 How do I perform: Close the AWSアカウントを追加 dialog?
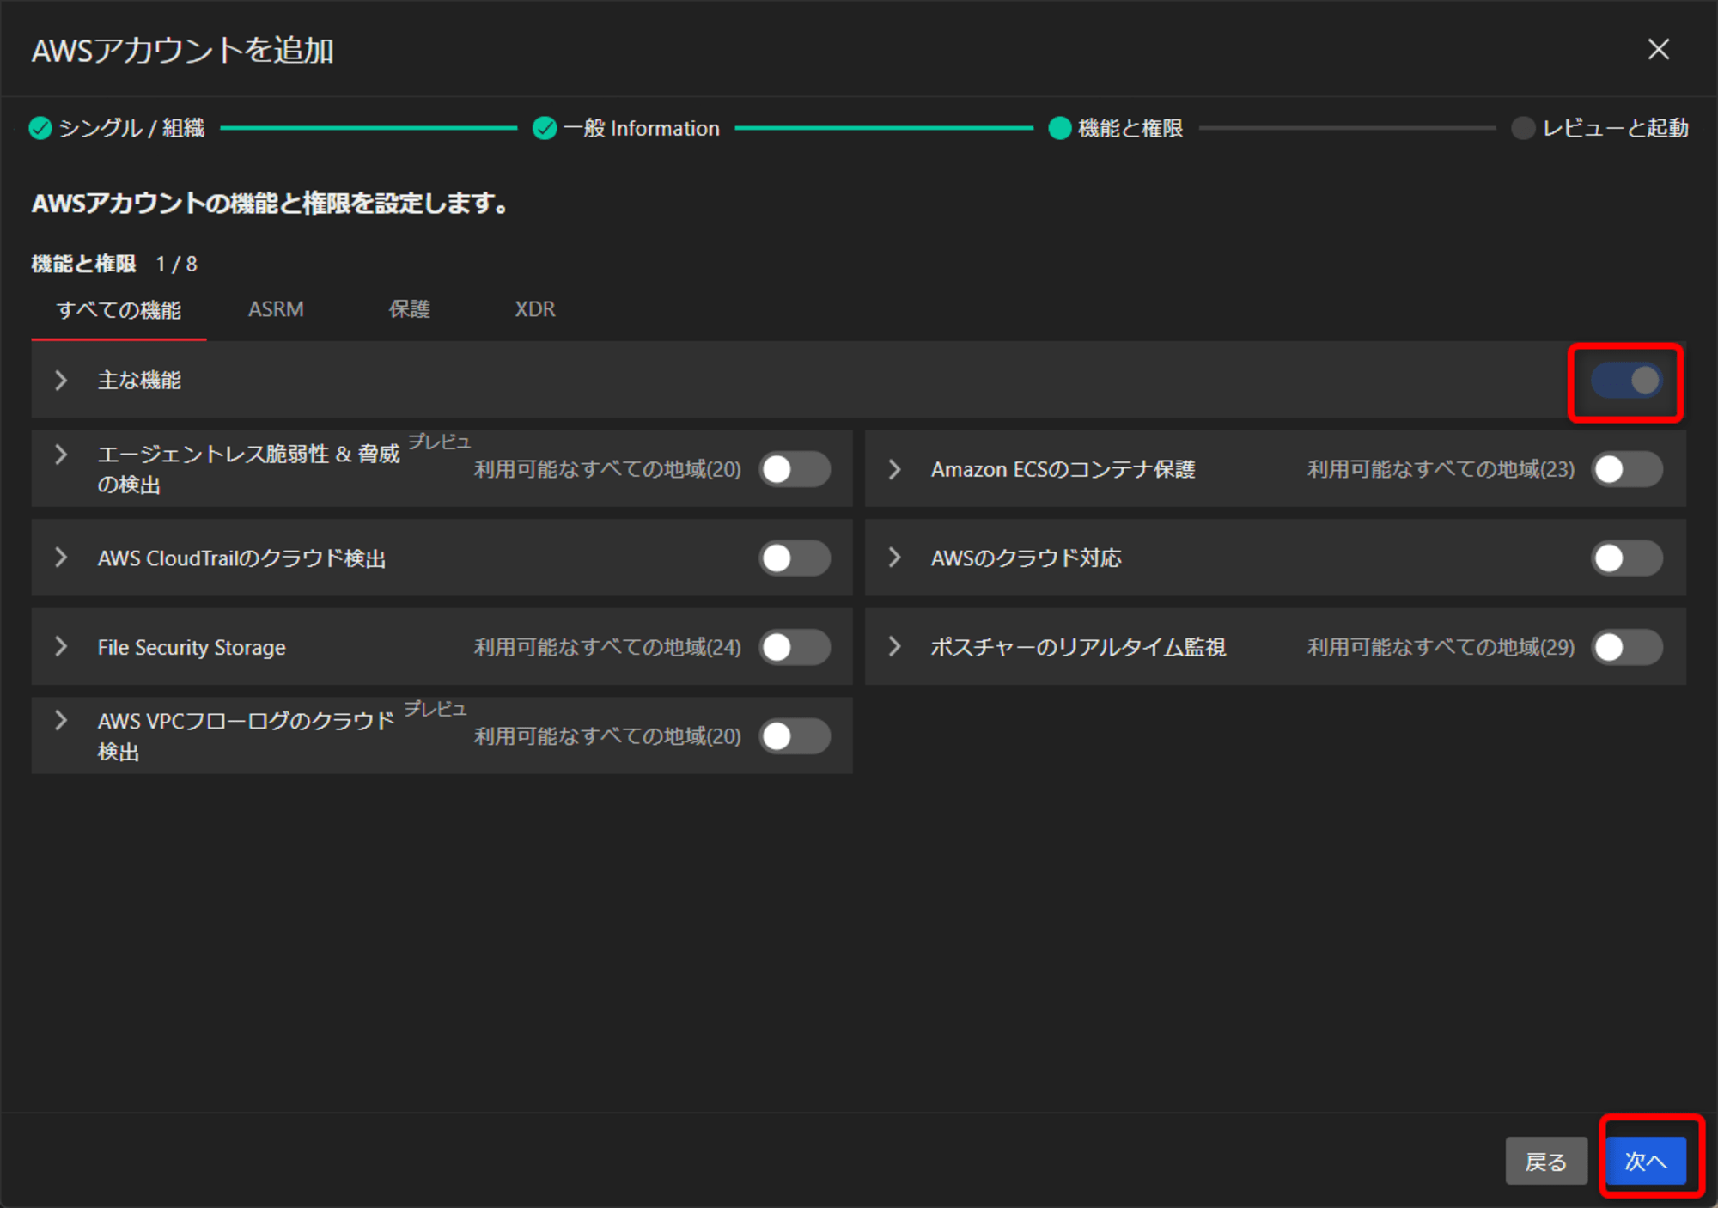pyautogui.click(x=1658, y=50)
